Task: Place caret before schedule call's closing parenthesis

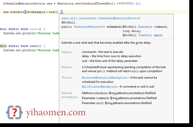Action: [x=61, y=12]
